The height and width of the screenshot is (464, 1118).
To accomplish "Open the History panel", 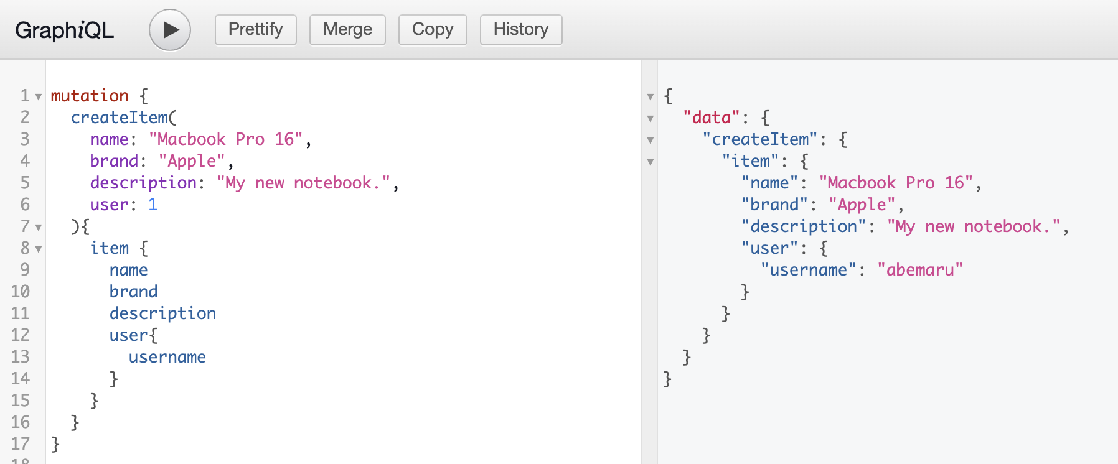I will [x=521, y=30].
